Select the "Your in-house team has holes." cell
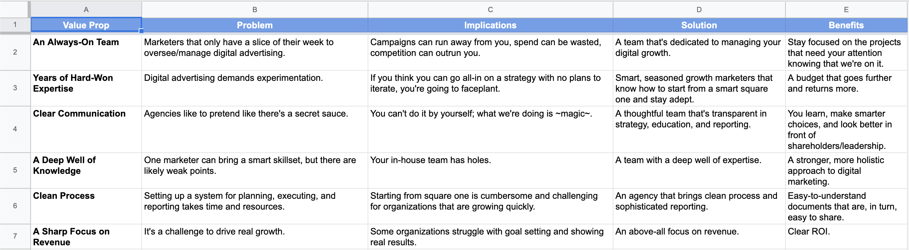The image size is (909, 250). pos(490,170)
